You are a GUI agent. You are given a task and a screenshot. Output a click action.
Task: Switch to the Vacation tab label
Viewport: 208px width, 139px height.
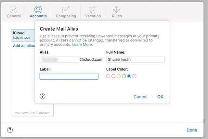tap(93, 16)
